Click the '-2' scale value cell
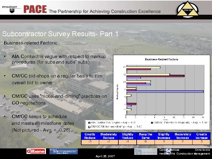The height and width of the screenshot is (159, 212). [x=109, y=142]
